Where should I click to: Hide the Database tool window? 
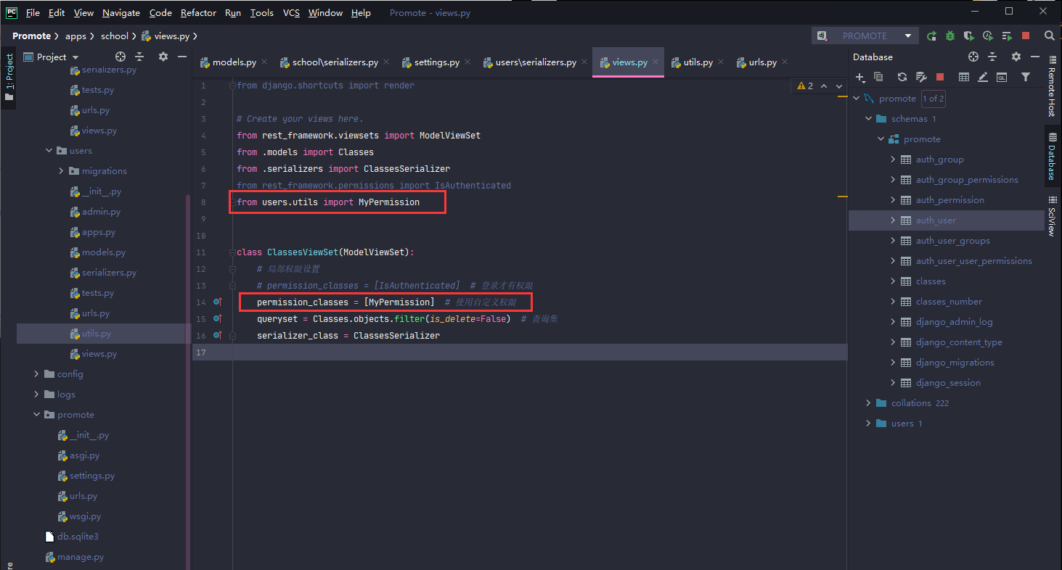[1035, 57]
